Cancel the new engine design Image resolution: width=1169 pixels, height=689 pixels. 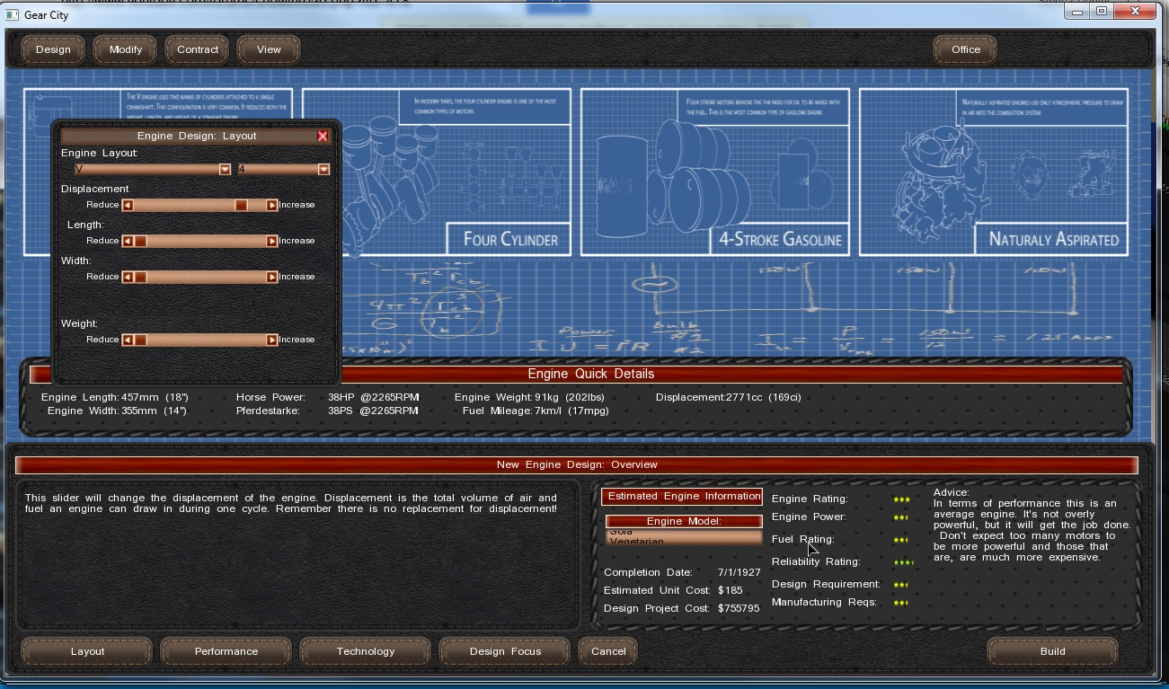608,651
